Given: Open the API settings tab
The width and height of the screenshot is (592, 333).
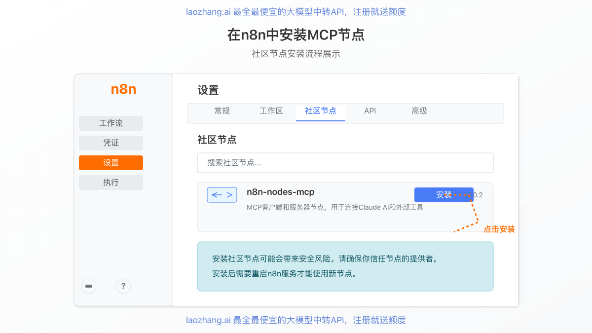Looking at the screenshot, I should 370,111.
